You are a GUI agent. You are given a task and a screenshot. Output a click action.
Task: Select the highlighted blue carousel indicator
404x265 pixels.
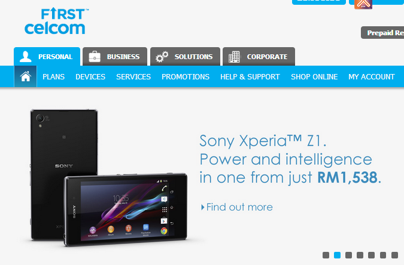[338, 255]
